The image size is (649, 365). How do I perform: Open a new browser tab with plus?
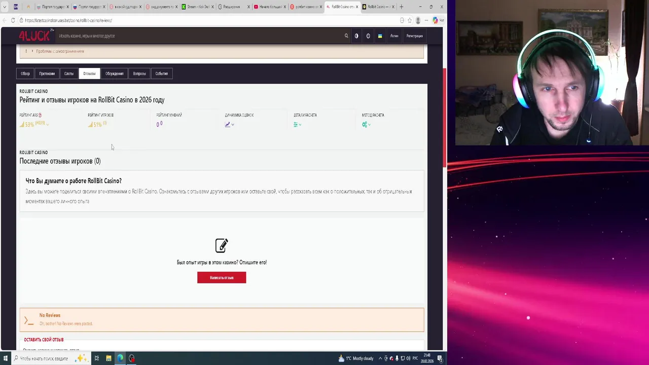pos(402,7)
